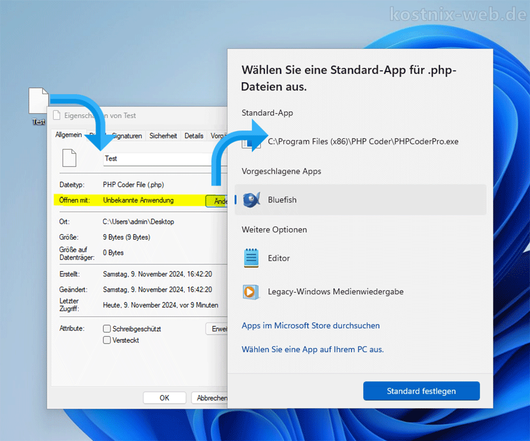Click the 0 Bytes disk size value

113,253
